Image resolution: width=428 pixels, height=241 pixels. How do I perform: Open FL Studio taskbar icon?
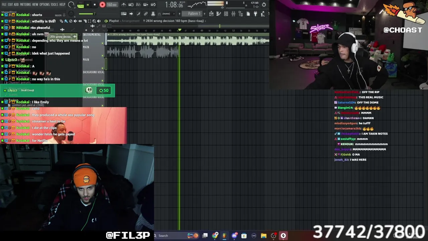(x=224, y=236)
